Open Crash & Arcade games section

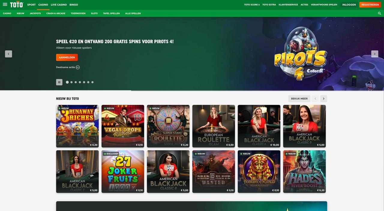pos(55,14)
